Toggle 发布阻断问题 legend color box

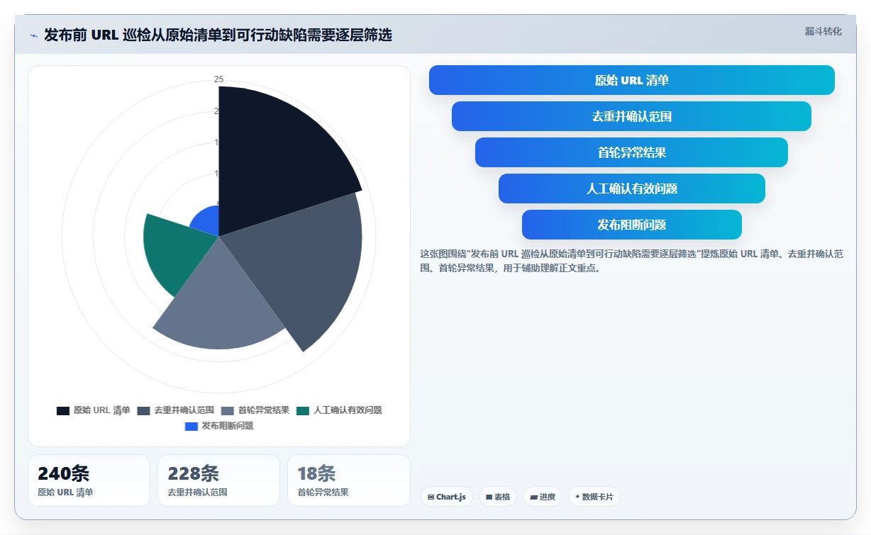pos(191,426)
